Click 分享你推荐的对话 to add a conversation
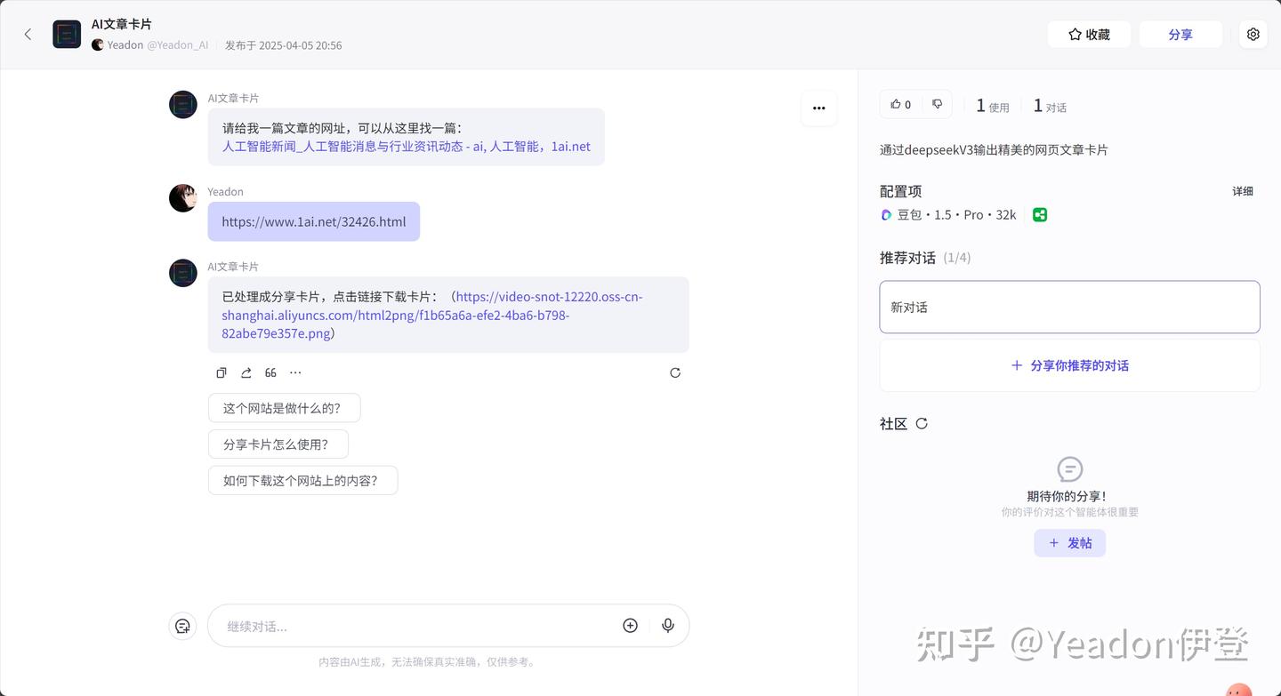 point(1069,365)
